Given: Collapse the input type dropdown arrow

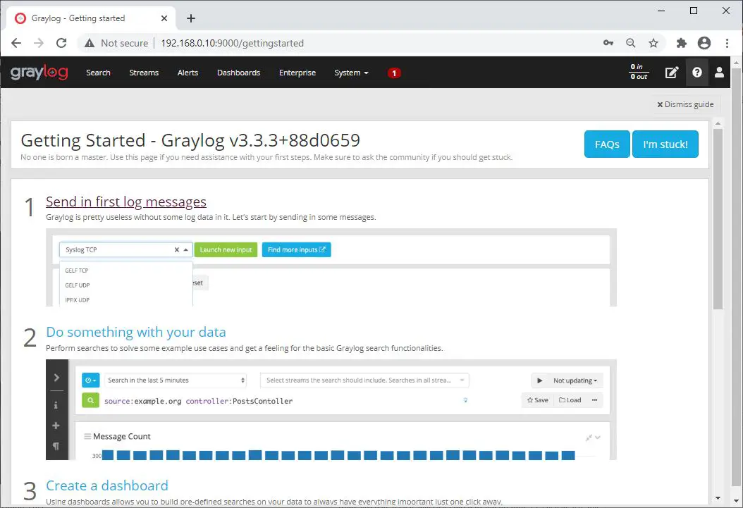Looking at the screenshot, I should 186,249.
